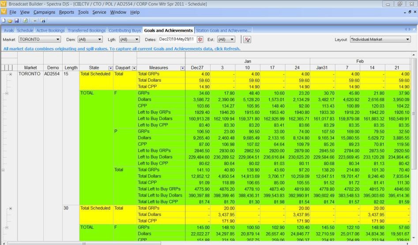Image resolution: width=418 pixels, height=245 pixels.
Task: Click the Refresh toolbar icon
Action: (25, 21)
